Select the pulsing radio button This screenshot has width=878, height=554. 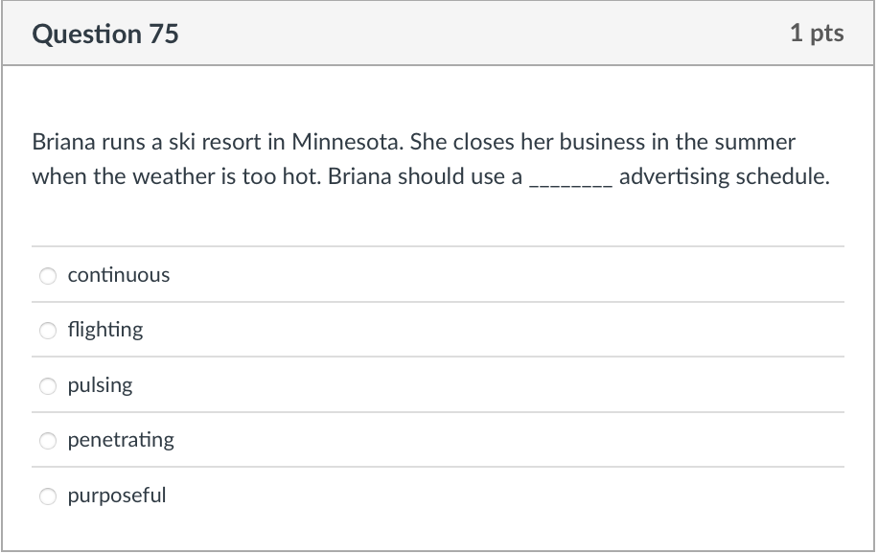click(x=48, y=386)
